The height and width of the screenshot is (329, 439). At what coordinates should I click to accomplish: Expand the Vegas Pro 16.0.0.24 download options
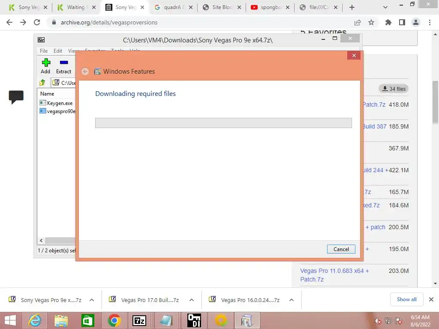[292, 300]
